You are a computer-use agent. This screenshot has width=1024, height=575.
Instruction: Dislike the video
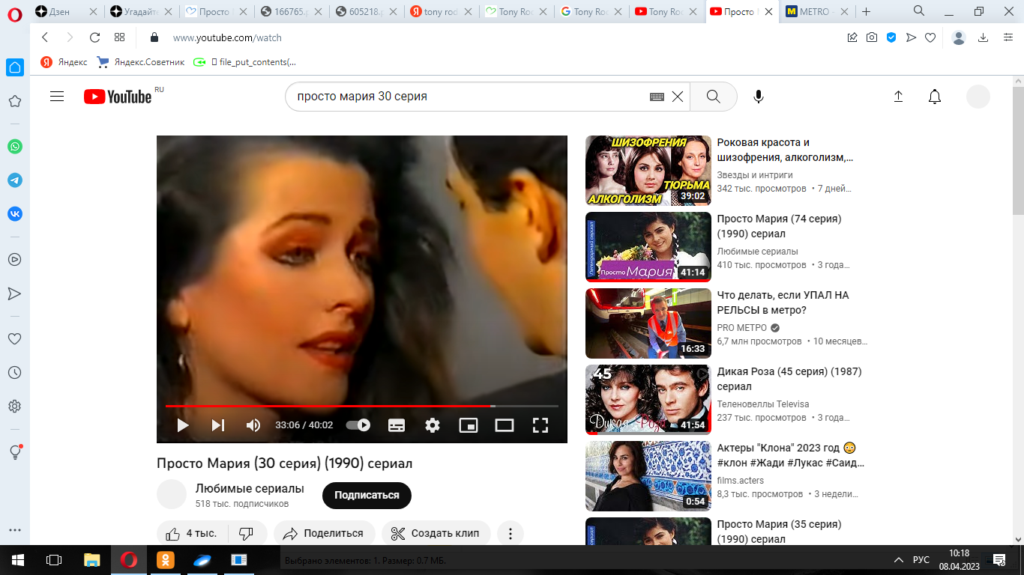246,534
